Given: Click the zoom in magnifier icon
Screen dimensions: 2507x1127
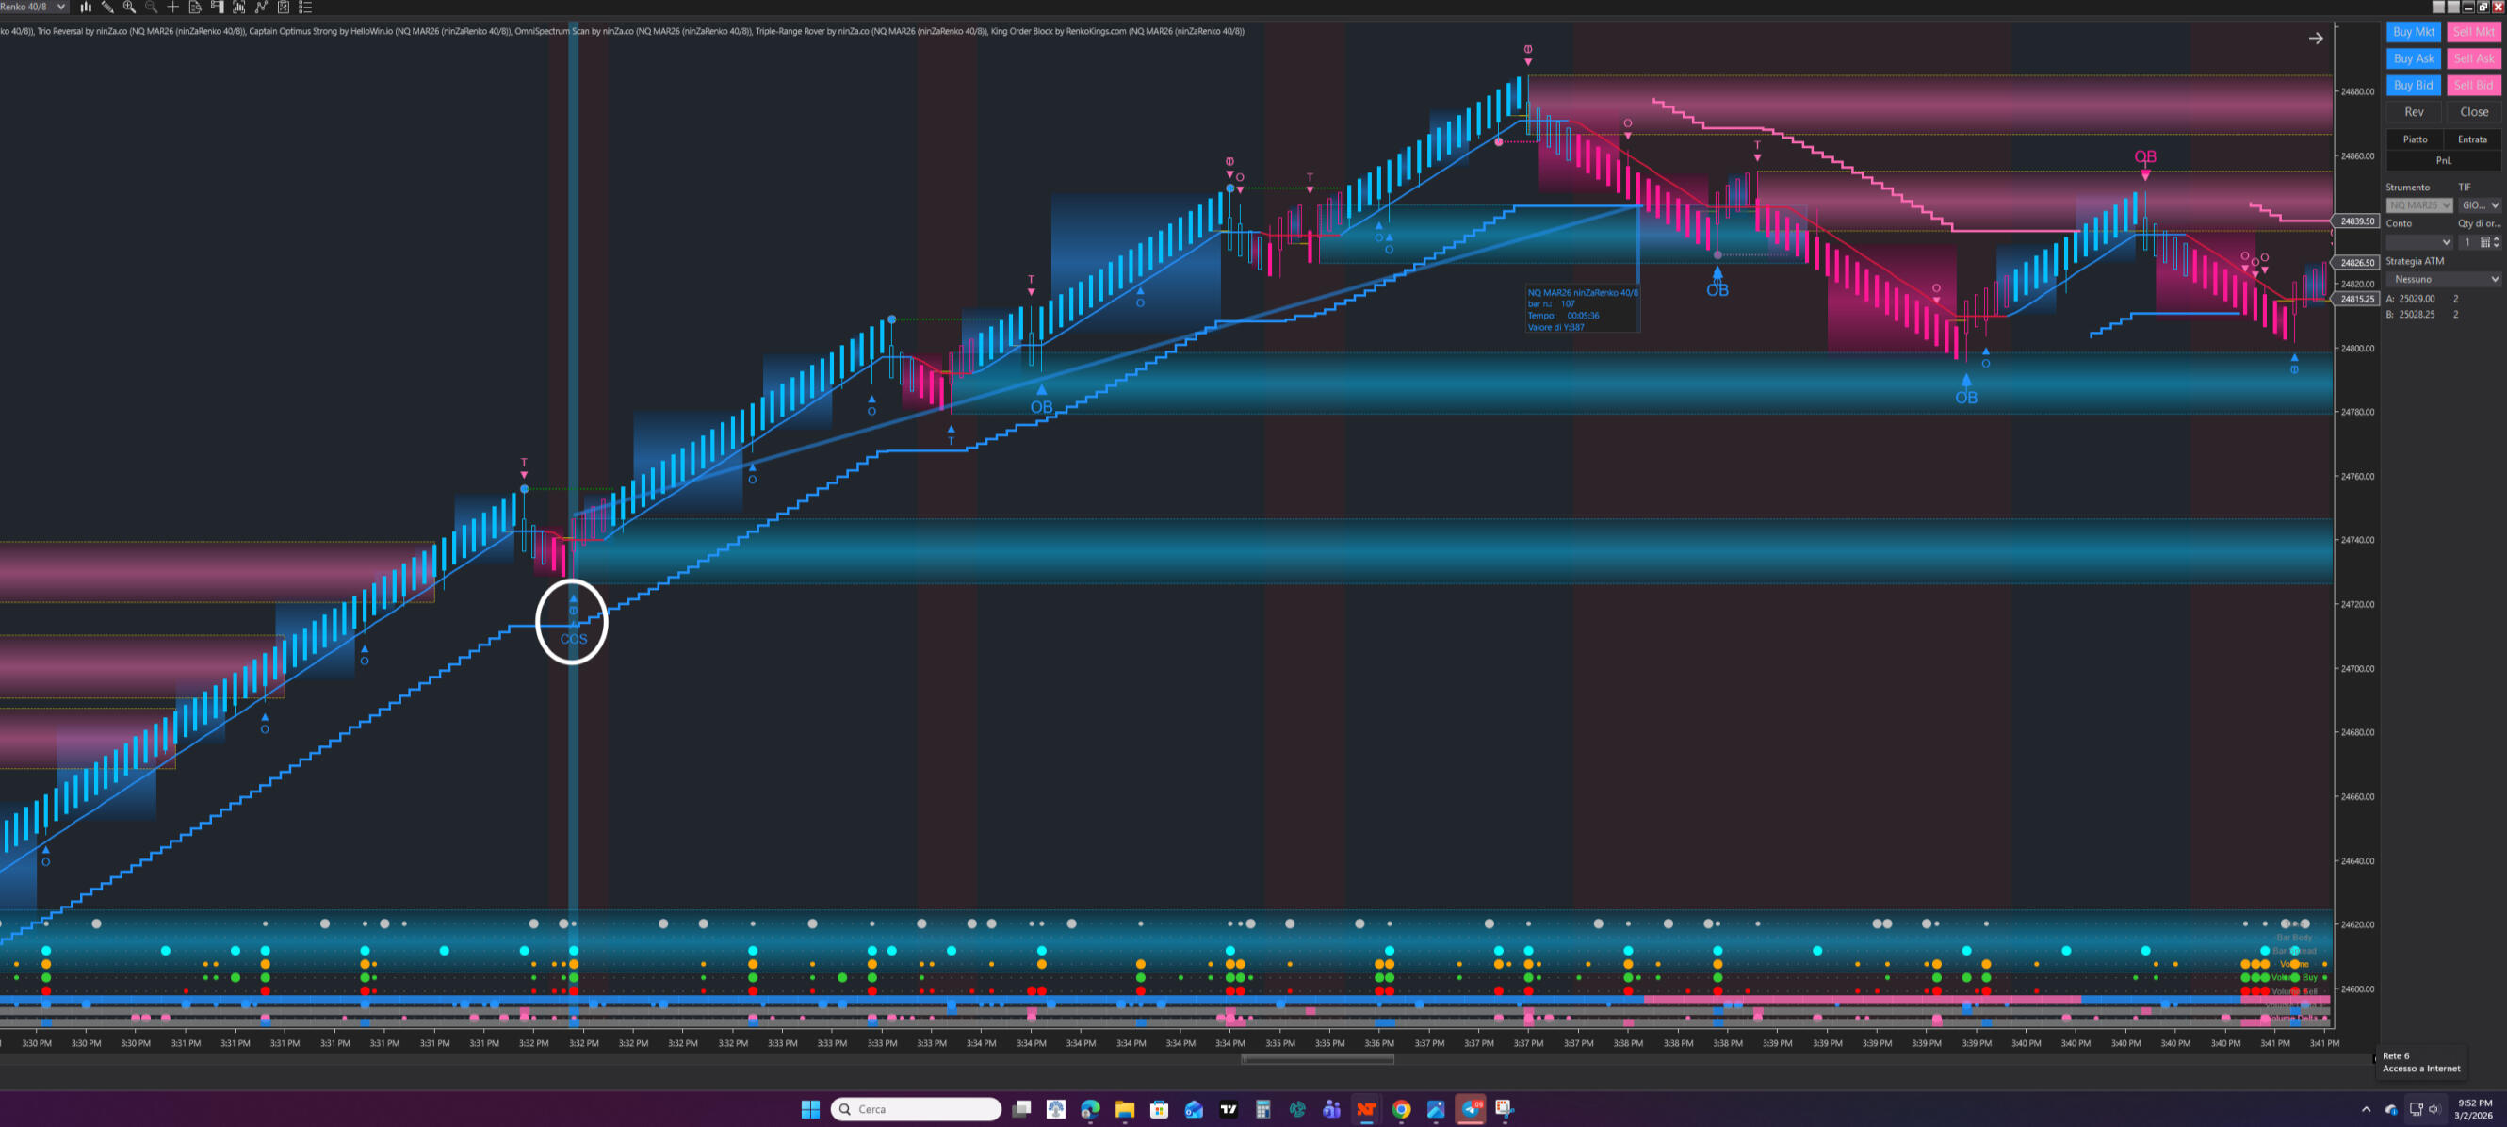Looking at the screenshot, I should click(x=128, y=7).
